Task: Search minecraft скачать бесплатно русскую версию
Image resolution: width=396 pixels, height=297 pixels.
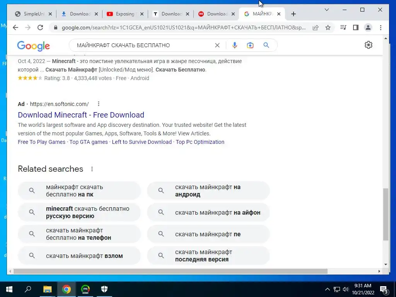Action: click(79, 212)
